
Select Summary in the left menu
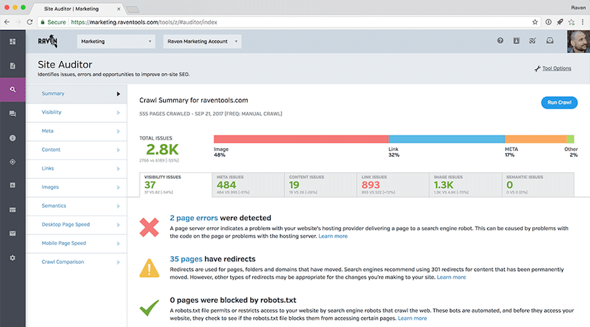(77, 94)
